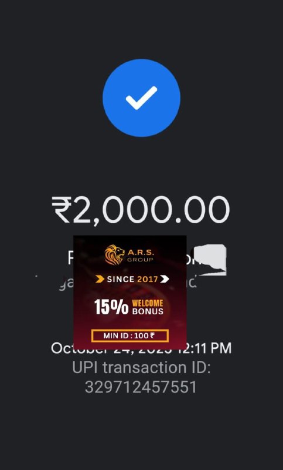Click the orange arrow before SINCE 2017
Viewport: 283px width, 470px height.
click(x=100, y=280)
